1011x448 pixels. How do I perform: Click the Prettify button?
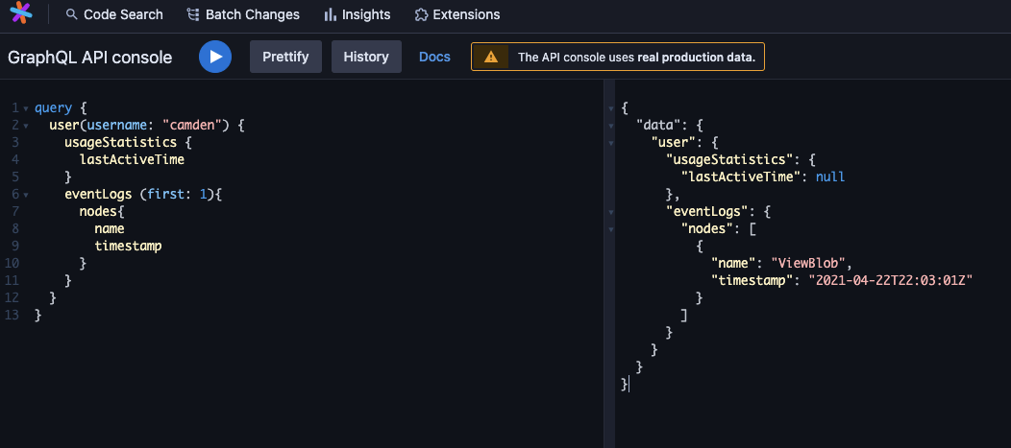pyautogui.click(x=285, y=57)
